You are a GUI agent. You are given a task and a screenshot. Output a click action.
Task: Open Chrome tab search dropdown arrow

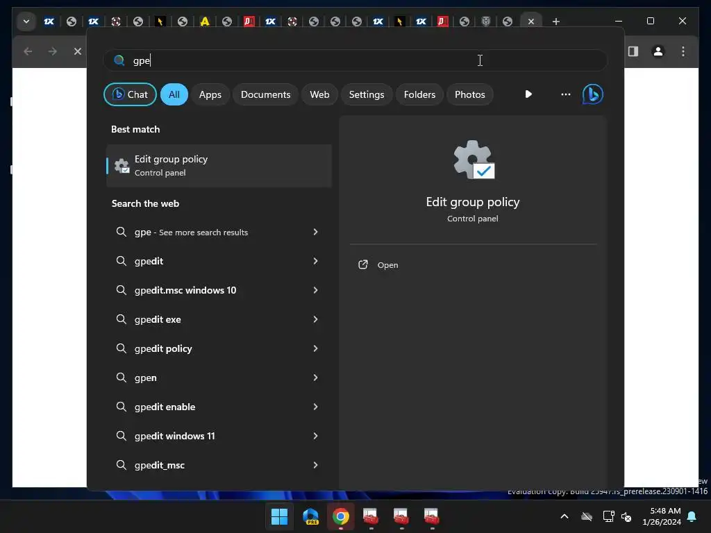coord(26,22)
